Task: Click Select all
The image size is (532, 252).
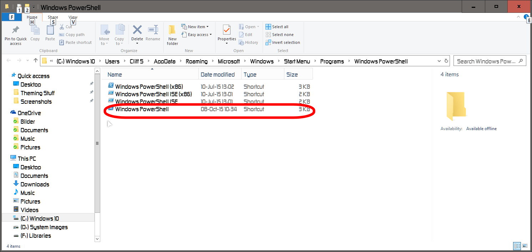Action: [x=277, y=27]
